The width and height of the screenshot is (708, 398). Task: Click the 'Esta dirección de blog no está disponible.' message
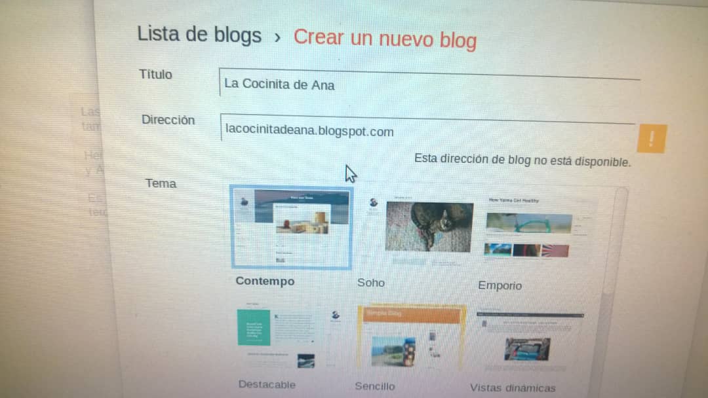coord(522,160)
